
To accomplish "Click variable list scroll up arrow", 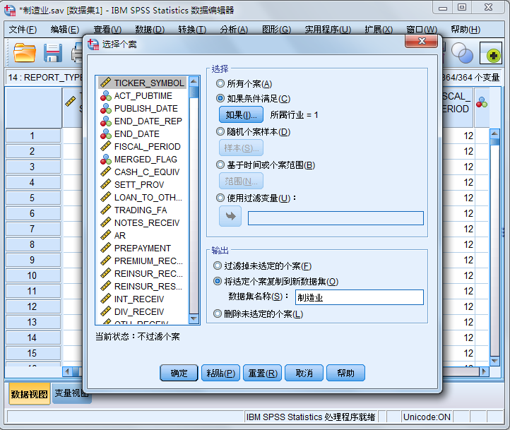I will [194, 81].
